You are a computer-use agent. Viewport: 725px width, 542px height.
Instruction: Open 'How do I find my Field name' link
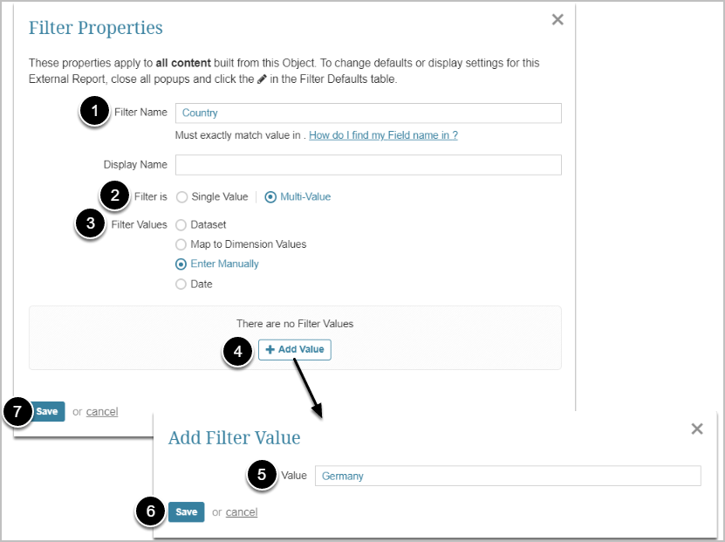tap(383, 135)
